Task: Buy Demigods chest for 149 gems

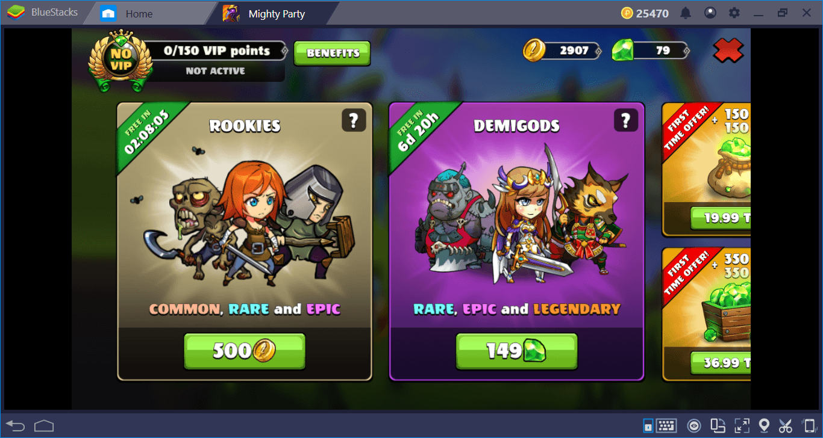Action: (x=516, y=351)
